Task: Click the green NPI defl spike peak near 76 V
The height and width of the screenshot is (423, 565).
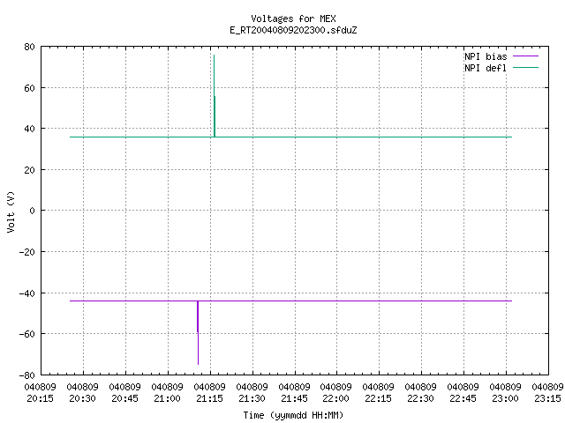Action: point(214,56)
